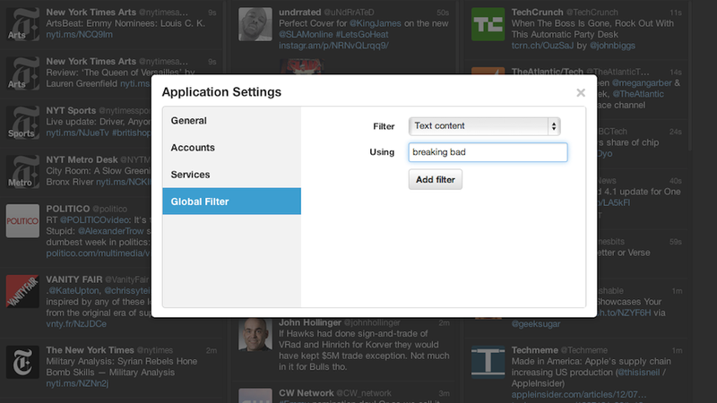
Task: Click the TheAtlantic/Tech account name
Action: pos(548,72)
